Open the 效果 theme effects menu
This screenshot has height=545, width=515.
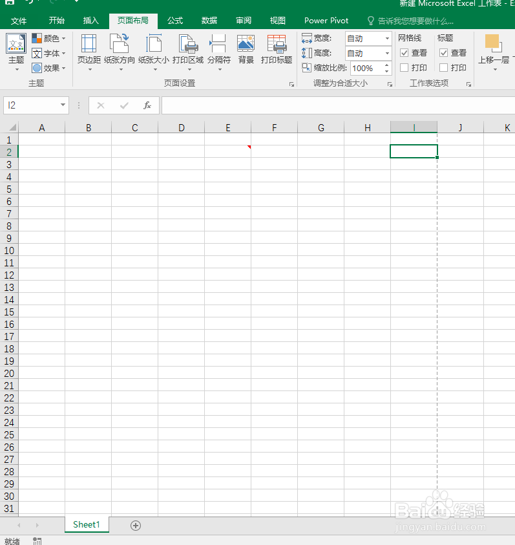click(x=48, y=68)
